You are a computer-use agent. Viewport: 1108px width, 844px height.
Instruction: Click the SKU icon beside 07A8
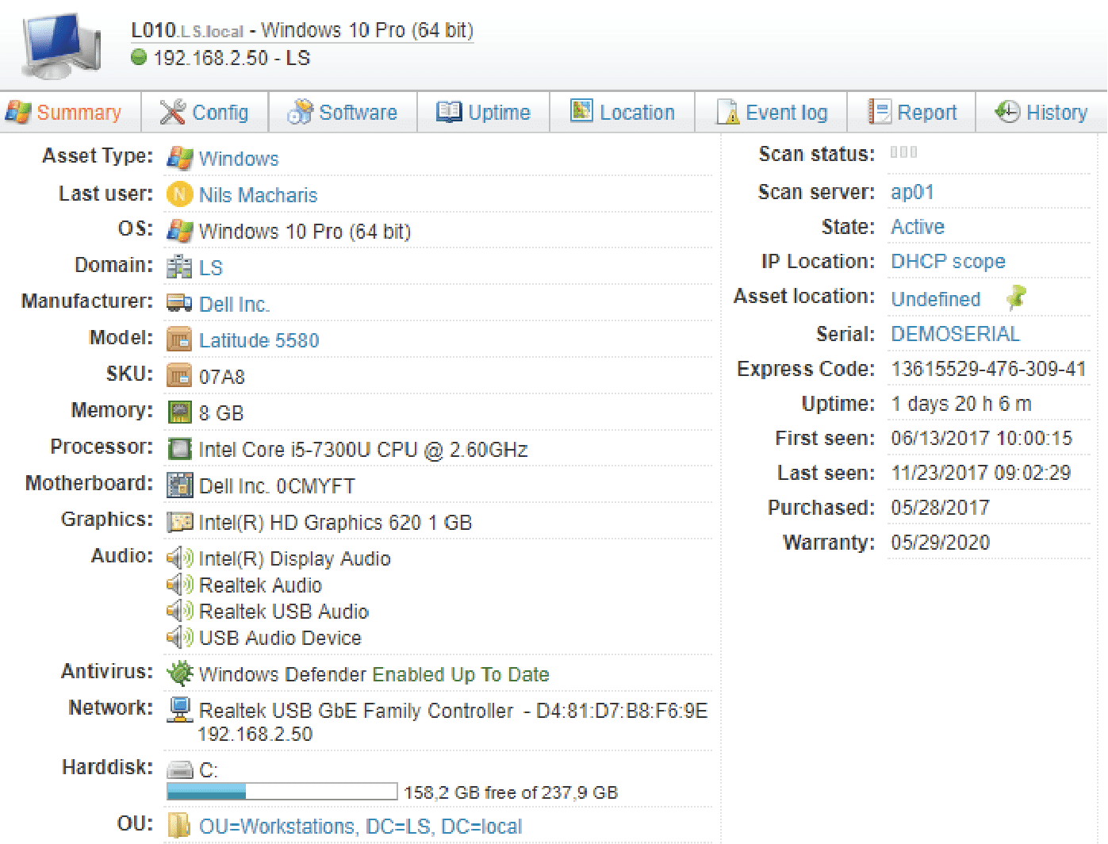pyautogui.click(x=179, y=375)
